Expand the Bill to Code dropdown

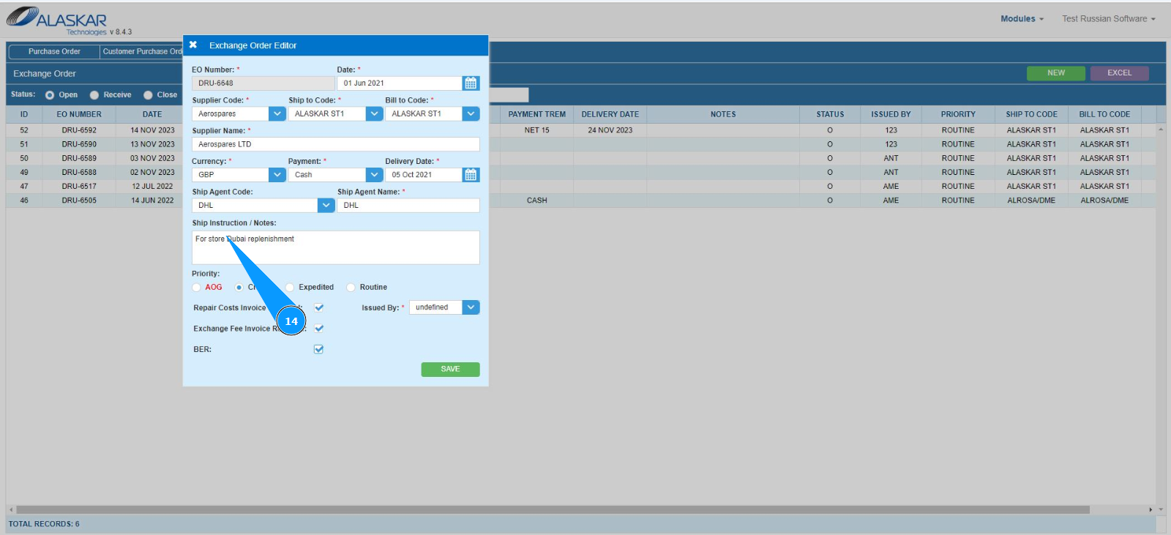point(471,114)
